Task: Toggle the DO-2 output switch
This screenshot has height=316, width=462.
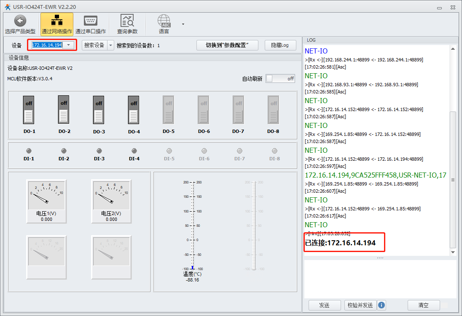Action: [64, 110]
